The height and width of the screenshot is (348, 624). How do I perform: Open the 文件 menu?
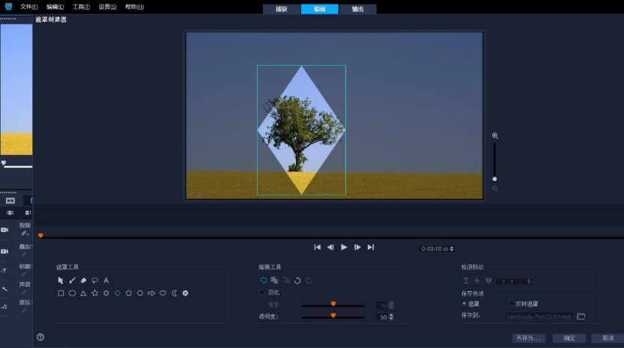click(x=28, y=6)
